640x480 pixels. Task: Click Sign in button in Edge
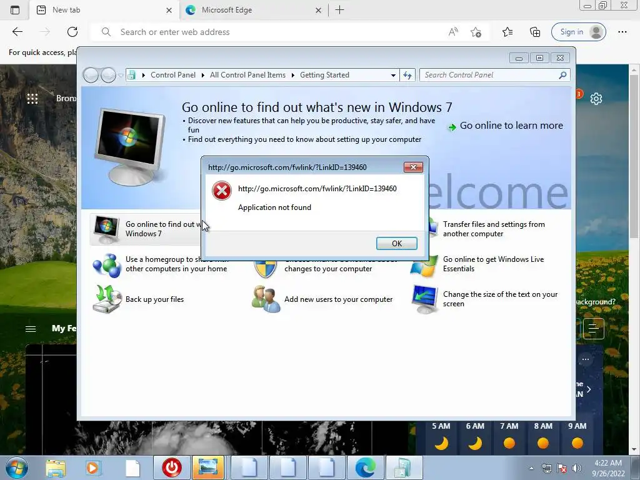(x=578, y=32)
